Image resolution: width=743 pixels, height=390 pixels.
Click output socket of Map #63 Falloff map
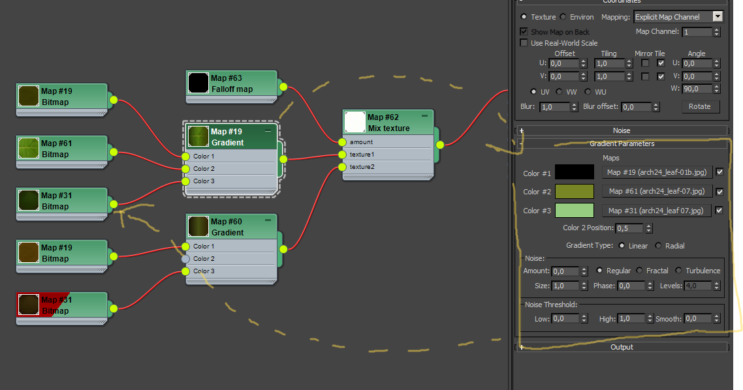point(283,87)
